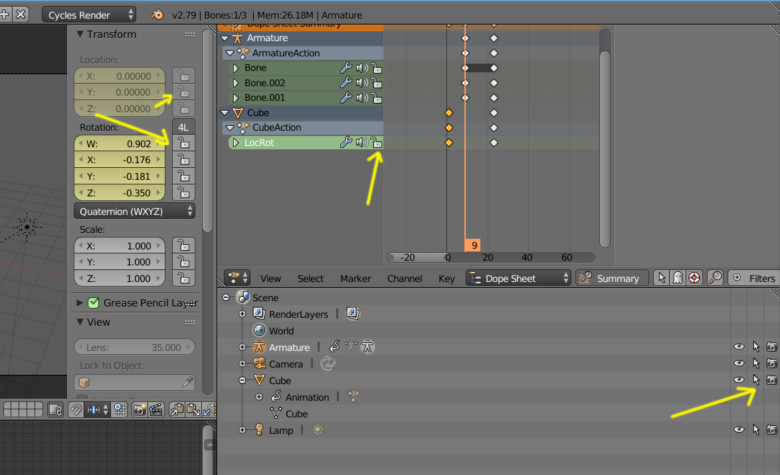Screen dimensions: 780x475
Task: Click the RenderLayers image icon in the outliner
Action: [x=353, y=314]
